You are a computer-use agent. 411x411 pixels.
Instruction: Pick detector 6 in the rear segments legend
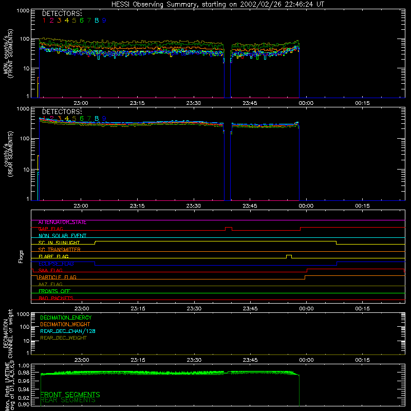[x=82, y=119]
